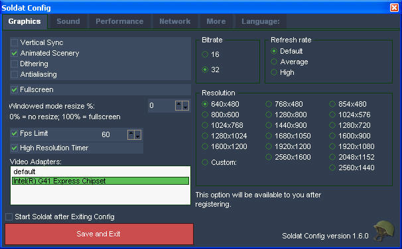Open the More tab
Image resolution: width=402 pixels, height=249 pixels.
click(x=216, y=21)
